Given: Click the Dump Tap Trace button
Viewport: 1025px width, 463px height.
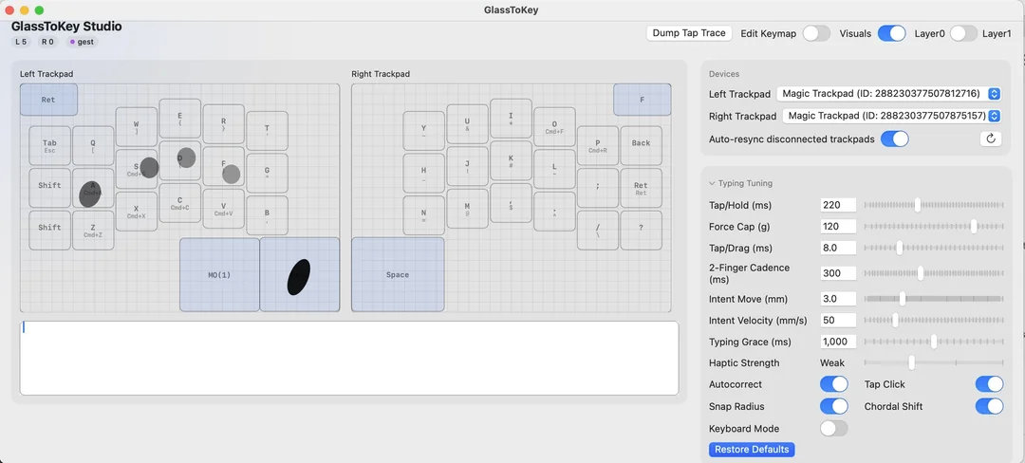Looking at the screenshot, I should [689, 33].
